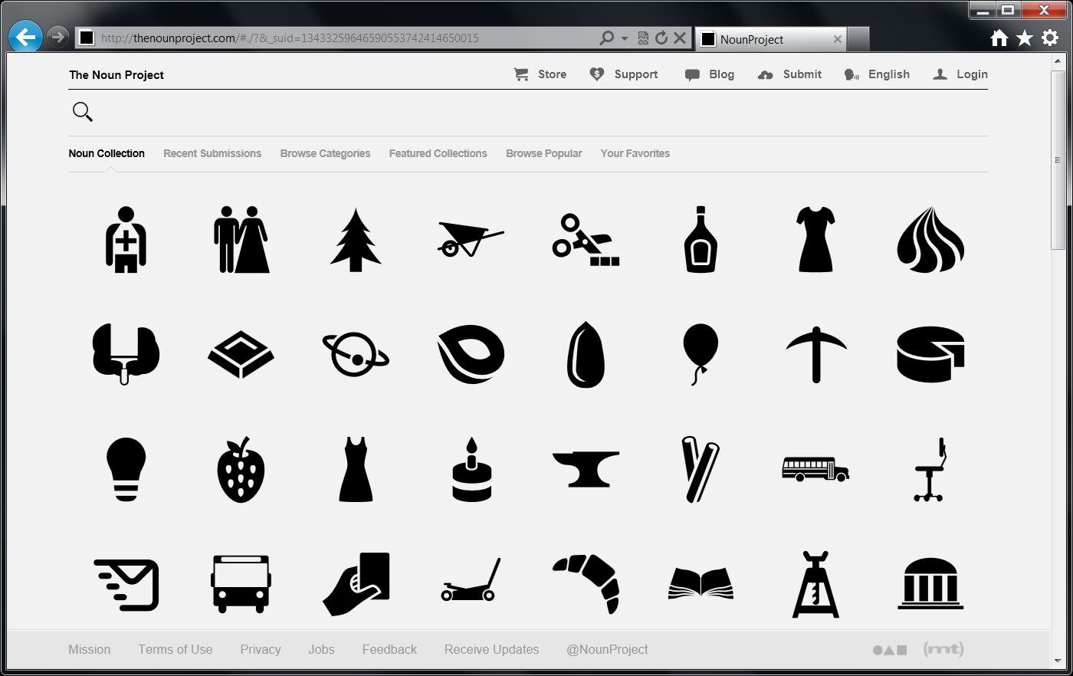
Task: Open the Privacy footer link
Action: pos(261,649)
